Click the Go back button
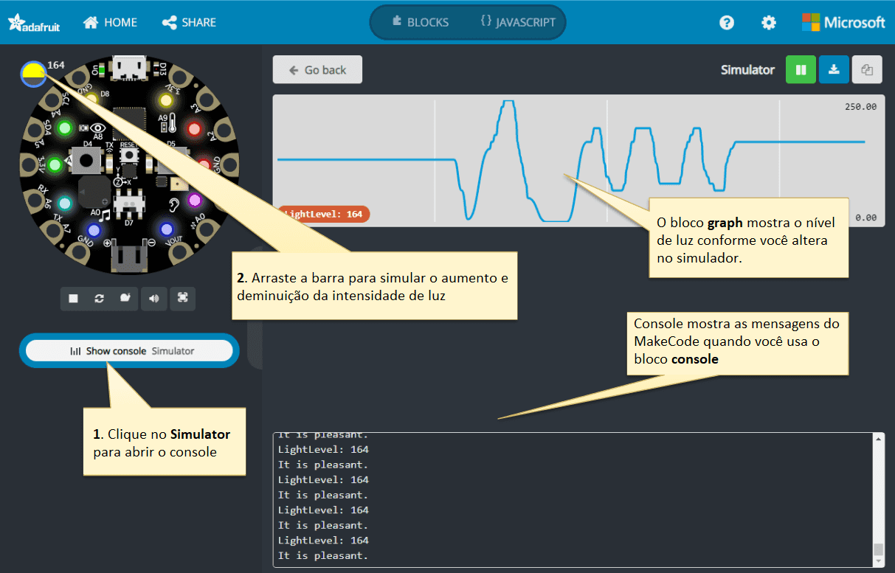Image resolution: width=895 pixels, height=573 pixels. [x=317, y=70]
